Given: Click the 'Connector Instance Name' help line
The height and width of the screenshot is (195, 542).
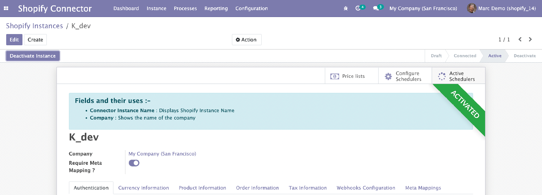Looking at the screenshot, I should (162, 110).
